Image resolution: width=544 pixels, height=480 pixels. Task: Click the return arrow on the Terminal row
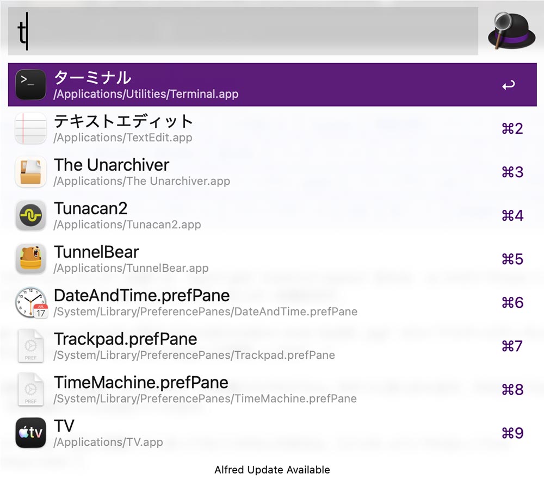(x=509, y=85)
